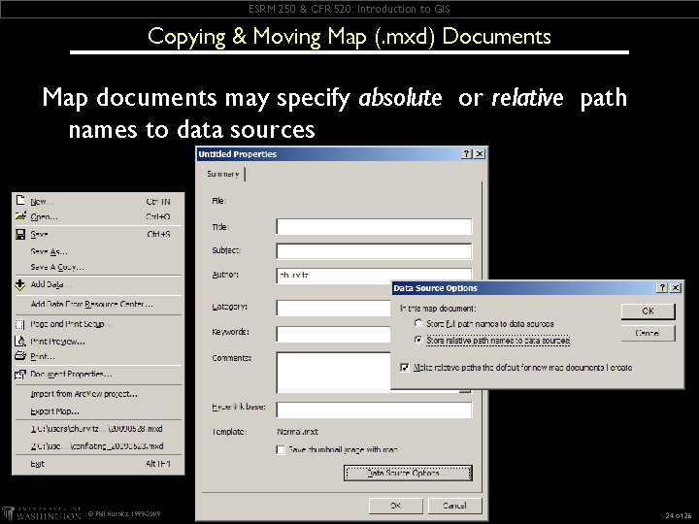Open recent file 2 conflating mxd
The width and height of the screenshot is (699, 524).
point(100,446)
